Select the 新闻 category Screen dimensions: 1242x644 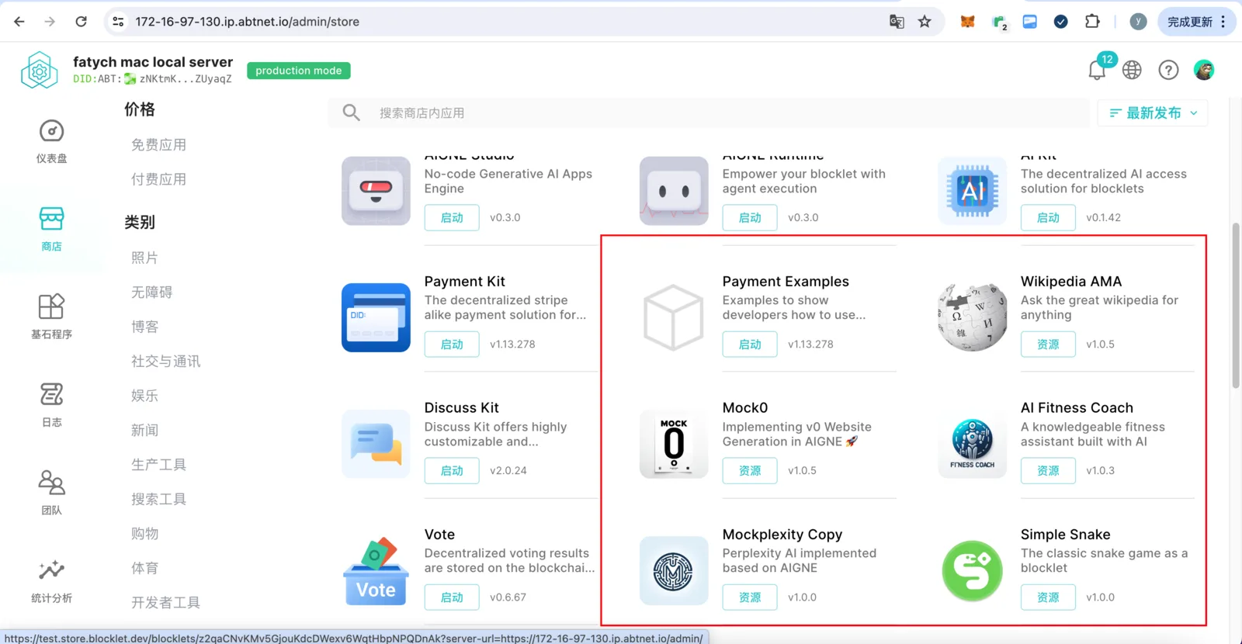(x=144, y=431)
